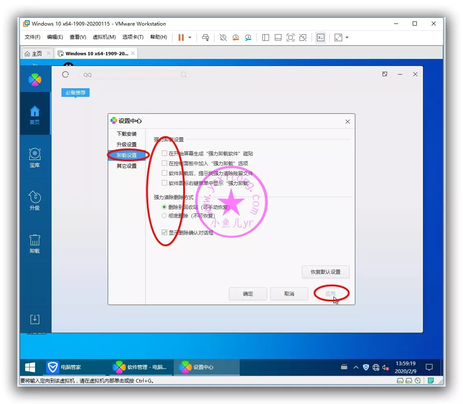
Task: Check 在控制面板中加入“强力卸载”选项
Action: [165, 163]
